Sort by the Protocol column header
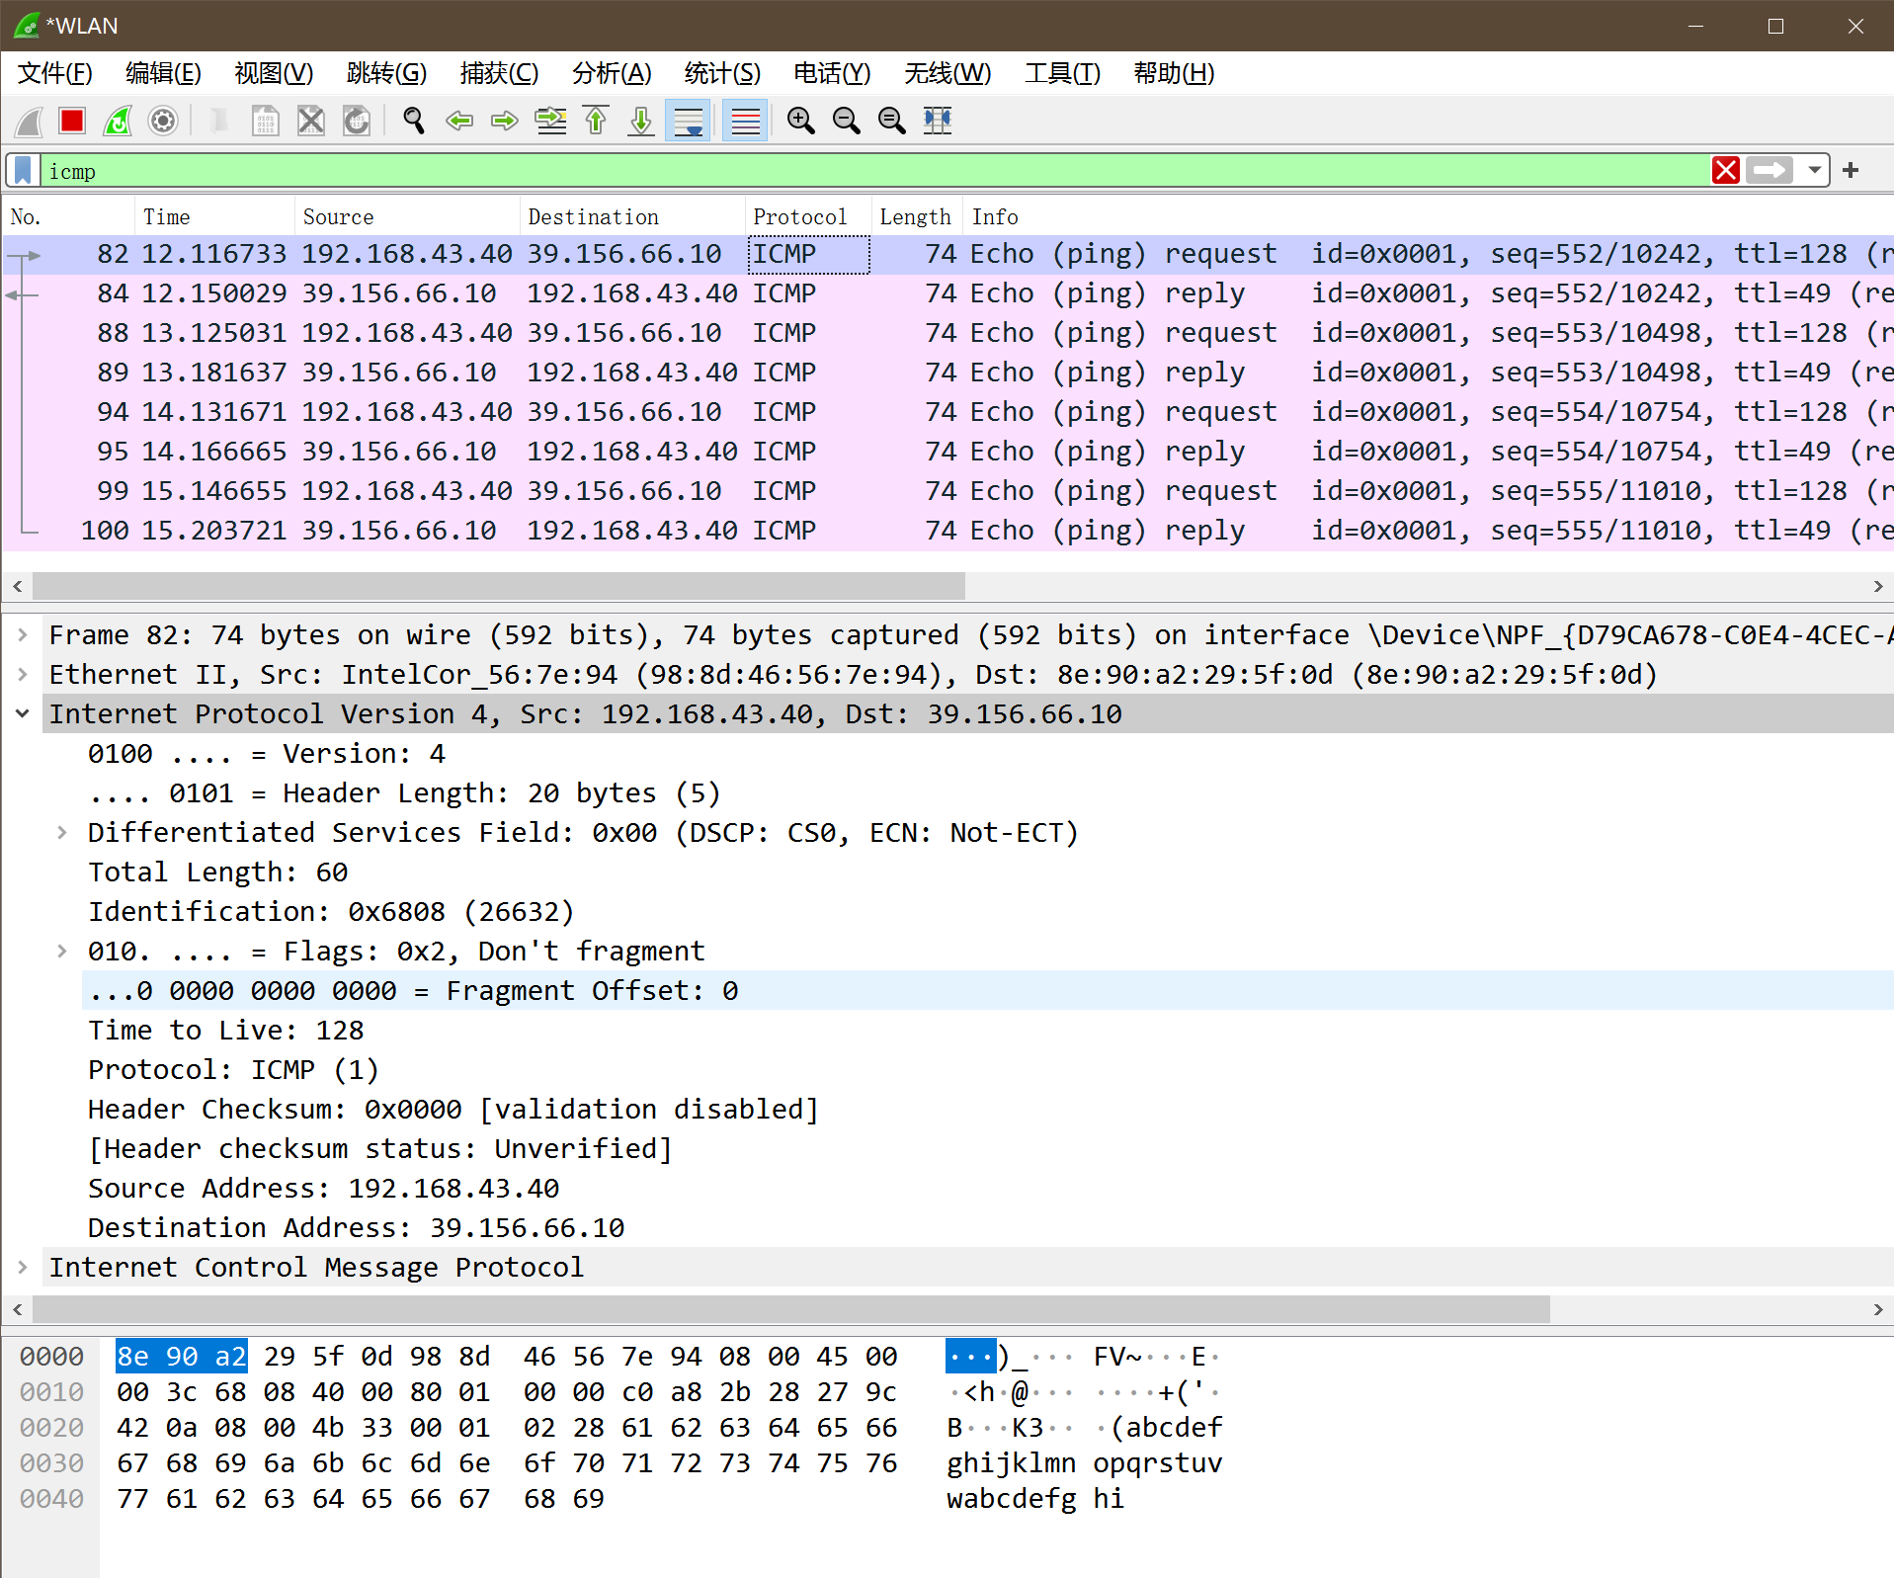The image size is (1894, 1578). pos(808,216)
